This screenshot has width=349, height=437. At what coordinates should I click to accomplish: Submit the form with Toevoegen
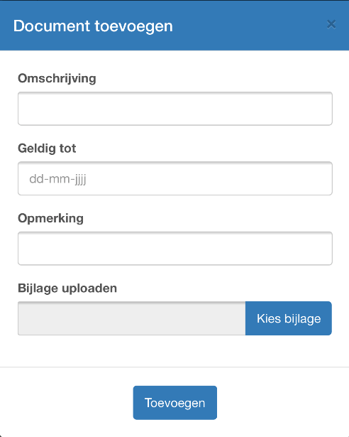pyautogui.click(x=174, y=403)
